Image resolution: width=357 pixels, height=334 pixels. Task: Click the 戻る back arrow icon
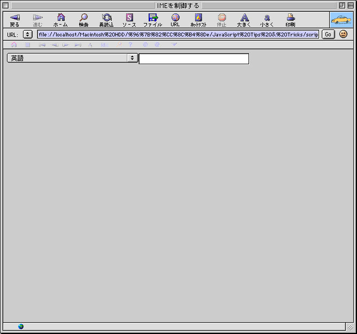point(15,17)
